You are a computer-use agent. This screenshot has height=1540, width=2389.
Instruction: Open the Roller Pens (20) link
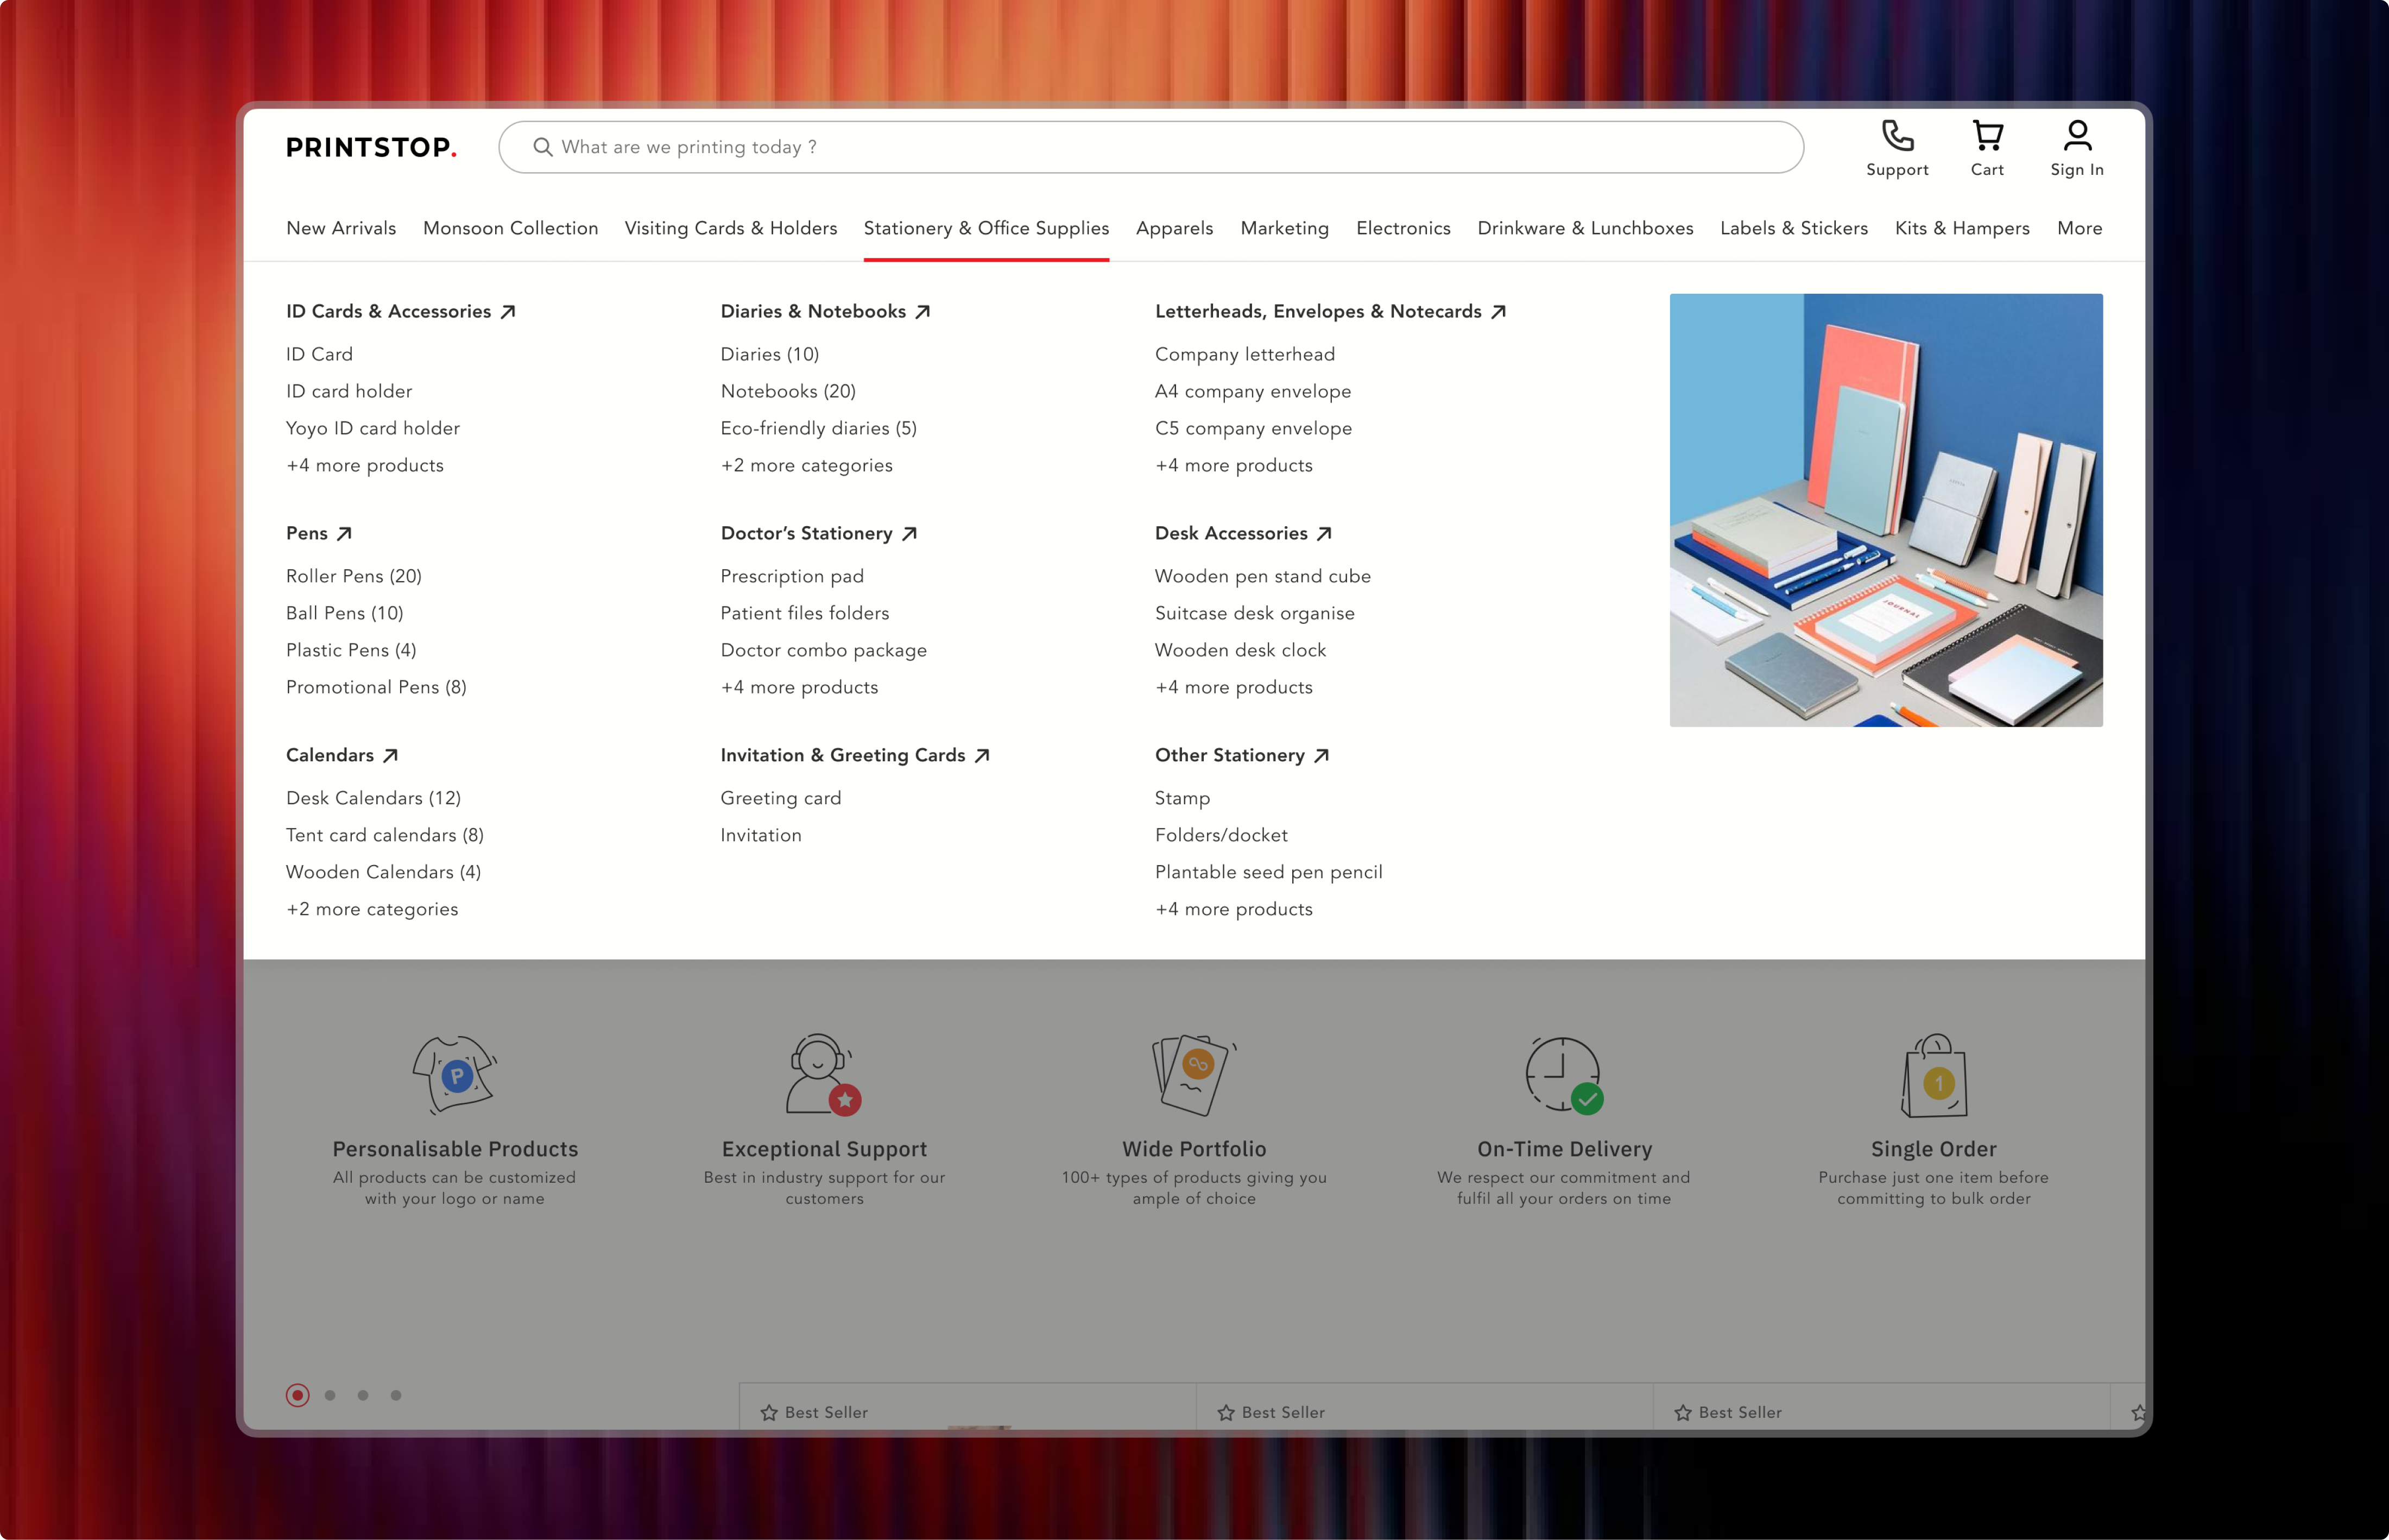(354, 577)
